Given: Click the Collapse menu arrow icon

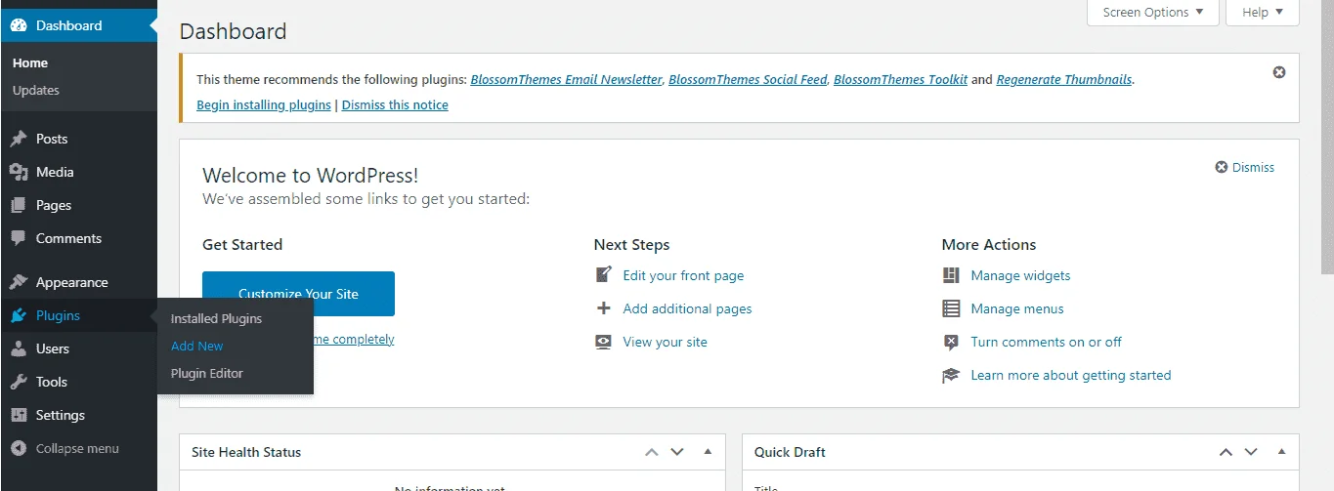Looking at the screenshot, I should pos(19,448).
